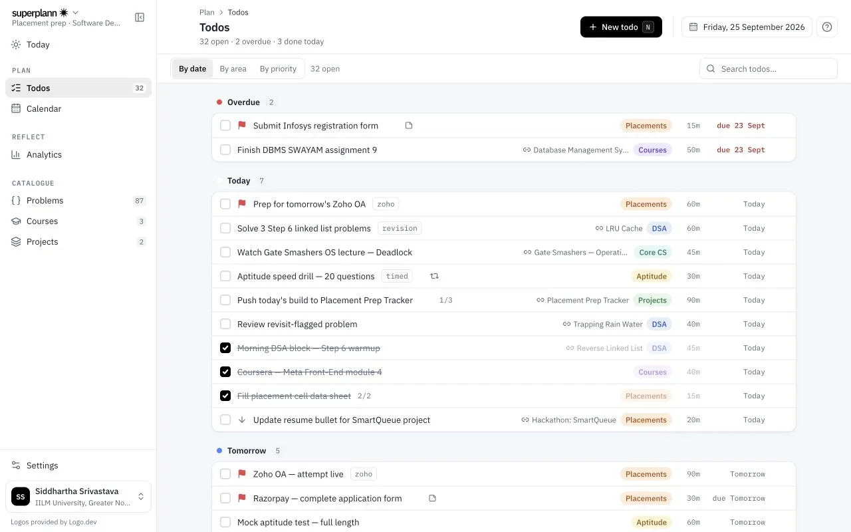
Task: Check off Prep for tomorrow's Zoho OA
Action: pos(225,204)
